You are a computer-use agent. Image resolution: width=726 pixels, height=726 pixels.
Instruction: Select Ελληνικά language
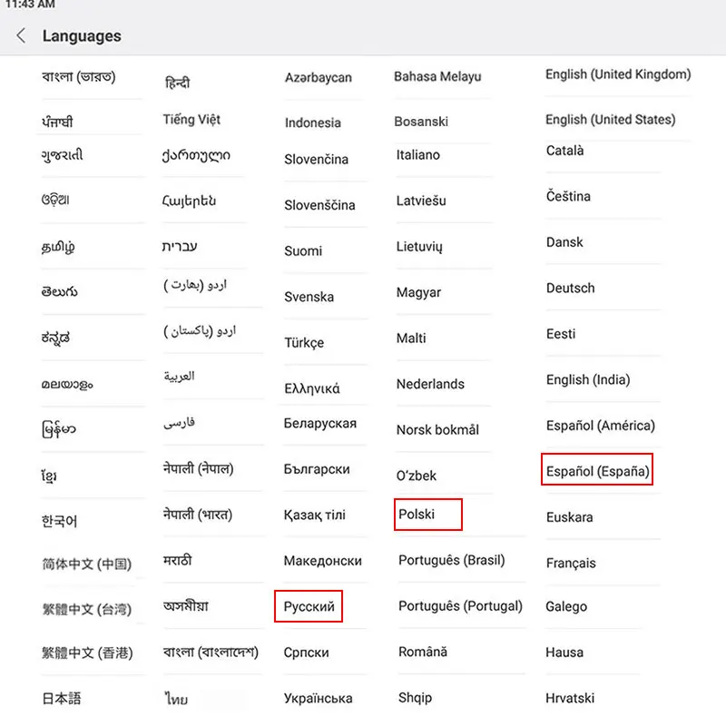pyautogui.click(x=311, y=388)
